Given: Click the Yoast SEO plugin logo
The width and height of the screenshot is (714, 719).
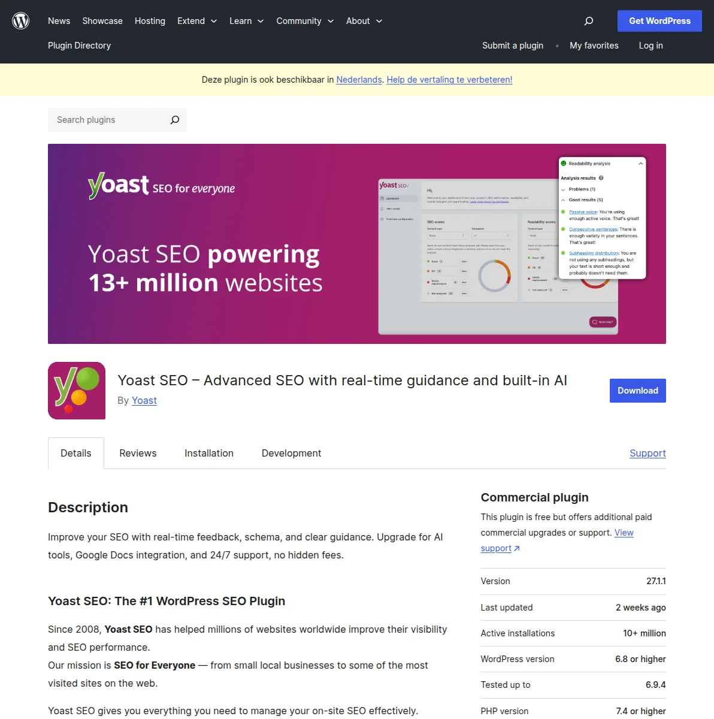Looking at the screenshot, I should (76, 390).
